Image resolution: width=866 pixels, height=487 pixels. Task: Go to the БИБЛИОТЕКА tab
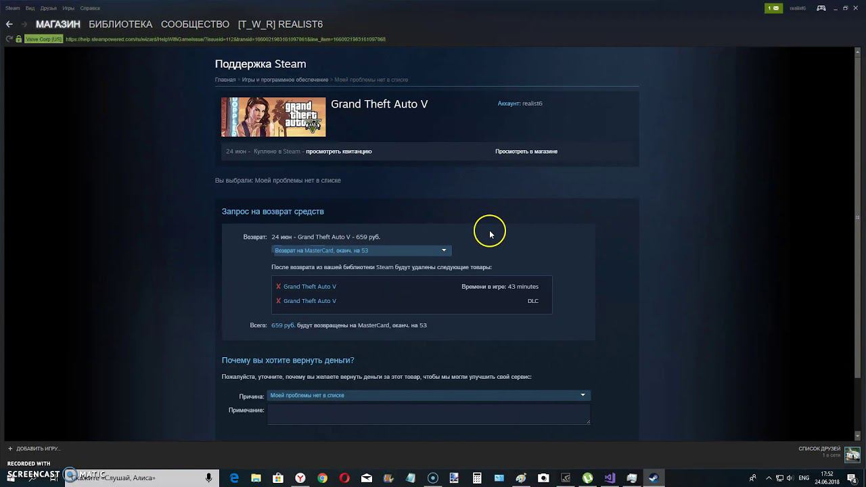pyautogui.click(x=120, y=24)
